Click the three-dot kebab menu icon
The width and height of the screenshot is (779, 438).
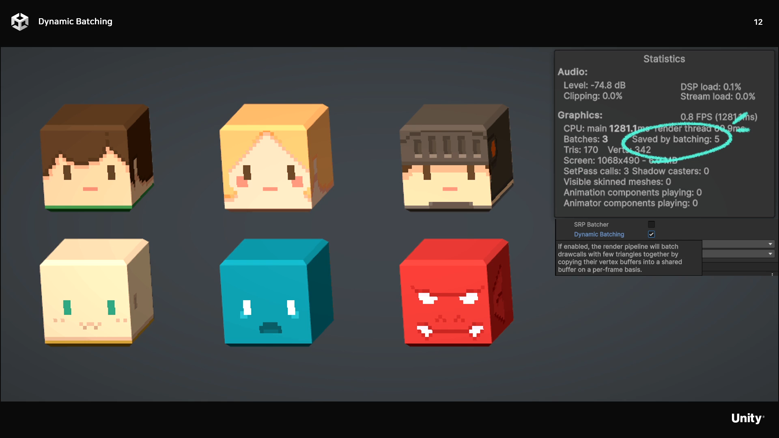(772, 274)
